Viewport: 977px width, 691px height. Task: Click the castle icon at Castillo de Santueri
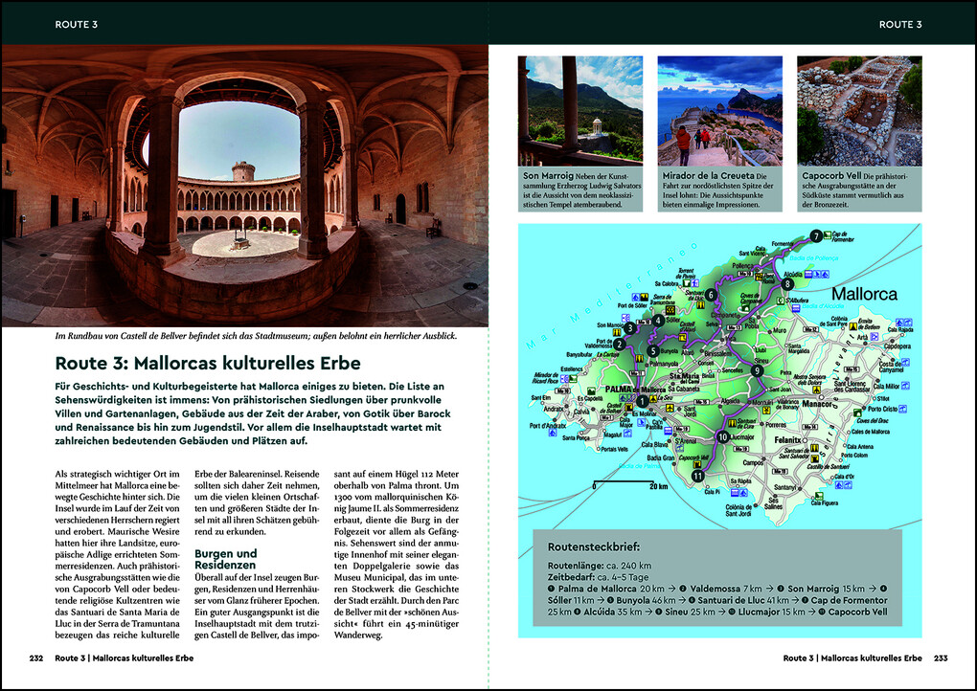tap(814, 458)
